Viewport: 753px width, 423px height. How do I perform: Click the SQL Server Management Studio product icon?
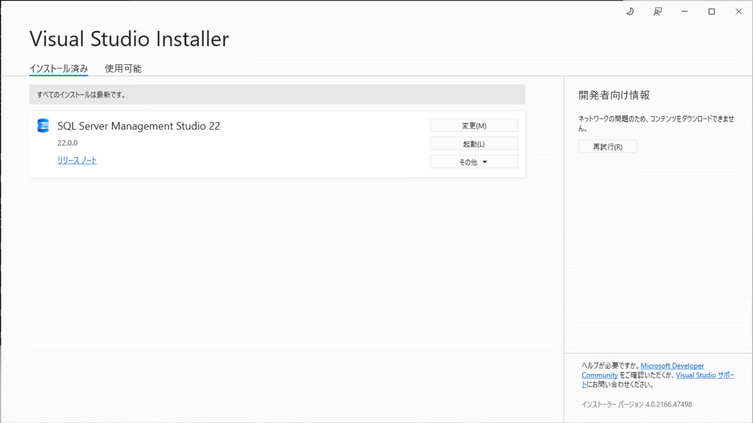(43, 125)
